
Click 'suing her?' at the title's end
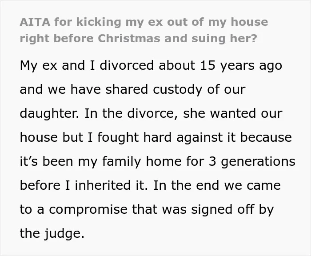point(224,39)
